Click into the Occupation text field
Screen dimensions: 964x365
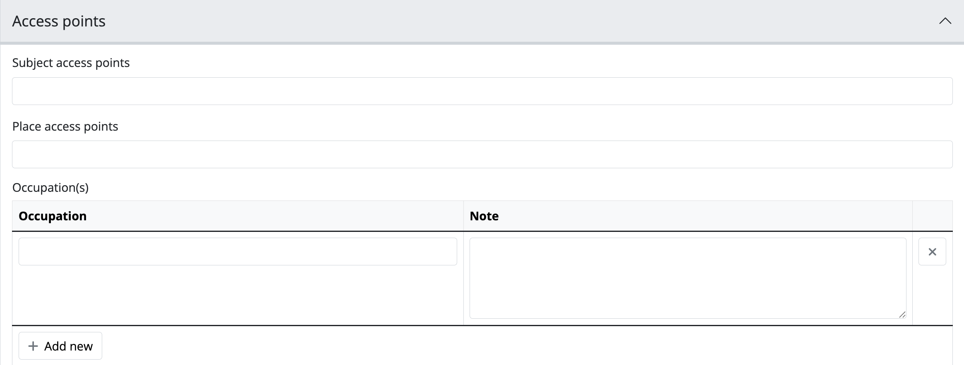point(237,251)
